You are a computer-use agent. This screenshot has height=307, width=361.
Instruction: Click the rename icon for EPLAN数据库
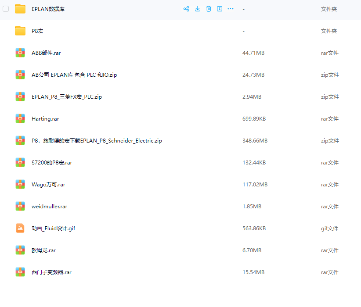tap(220, 9)
